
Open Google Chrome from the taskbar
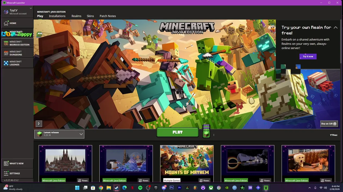click(x=101, y=188)
